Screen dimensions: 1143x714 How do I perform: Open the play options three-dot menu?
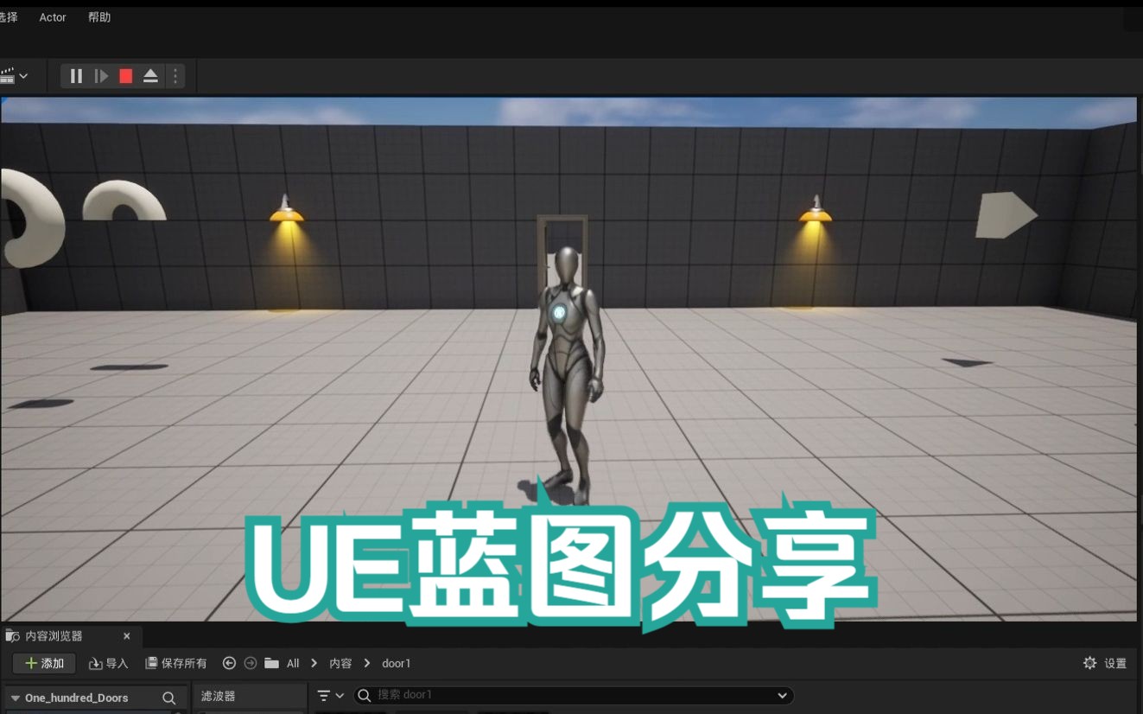tap(175, 76)
